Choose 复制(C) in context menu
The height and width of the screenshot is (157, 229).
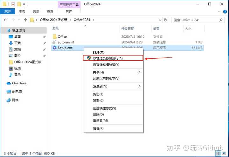[113, 100]
